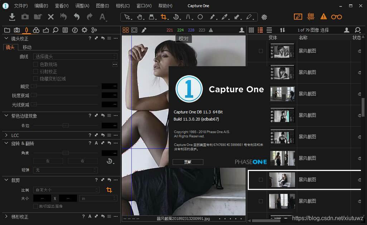Open the 自定大小 ratio dropdown
Image resolution: width=367 pixels, height=225 pixels.
point(66,190)
